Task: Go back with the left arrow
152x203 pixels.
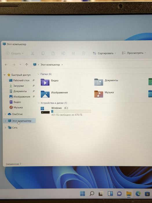Action: tap(6, 65)
